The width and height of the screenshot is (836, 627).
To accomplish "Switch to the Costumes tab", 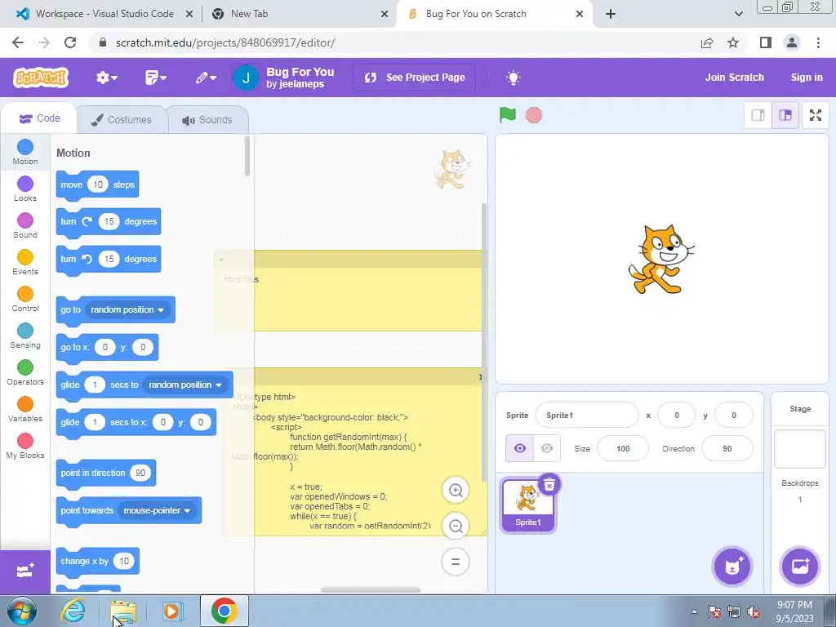I will (122, 119).
